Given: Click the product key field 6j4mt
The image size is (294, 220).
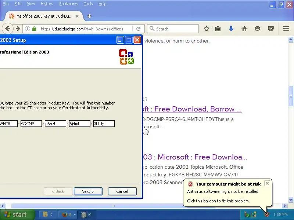Looking at the screenshot, I should click(80, 124).
